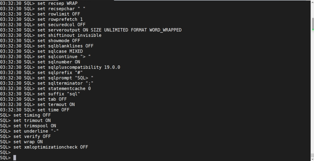Click "set xmloptimizationcheck OFF" text
Viewport: 314px width, 161px height.
(x=51, y=147)
